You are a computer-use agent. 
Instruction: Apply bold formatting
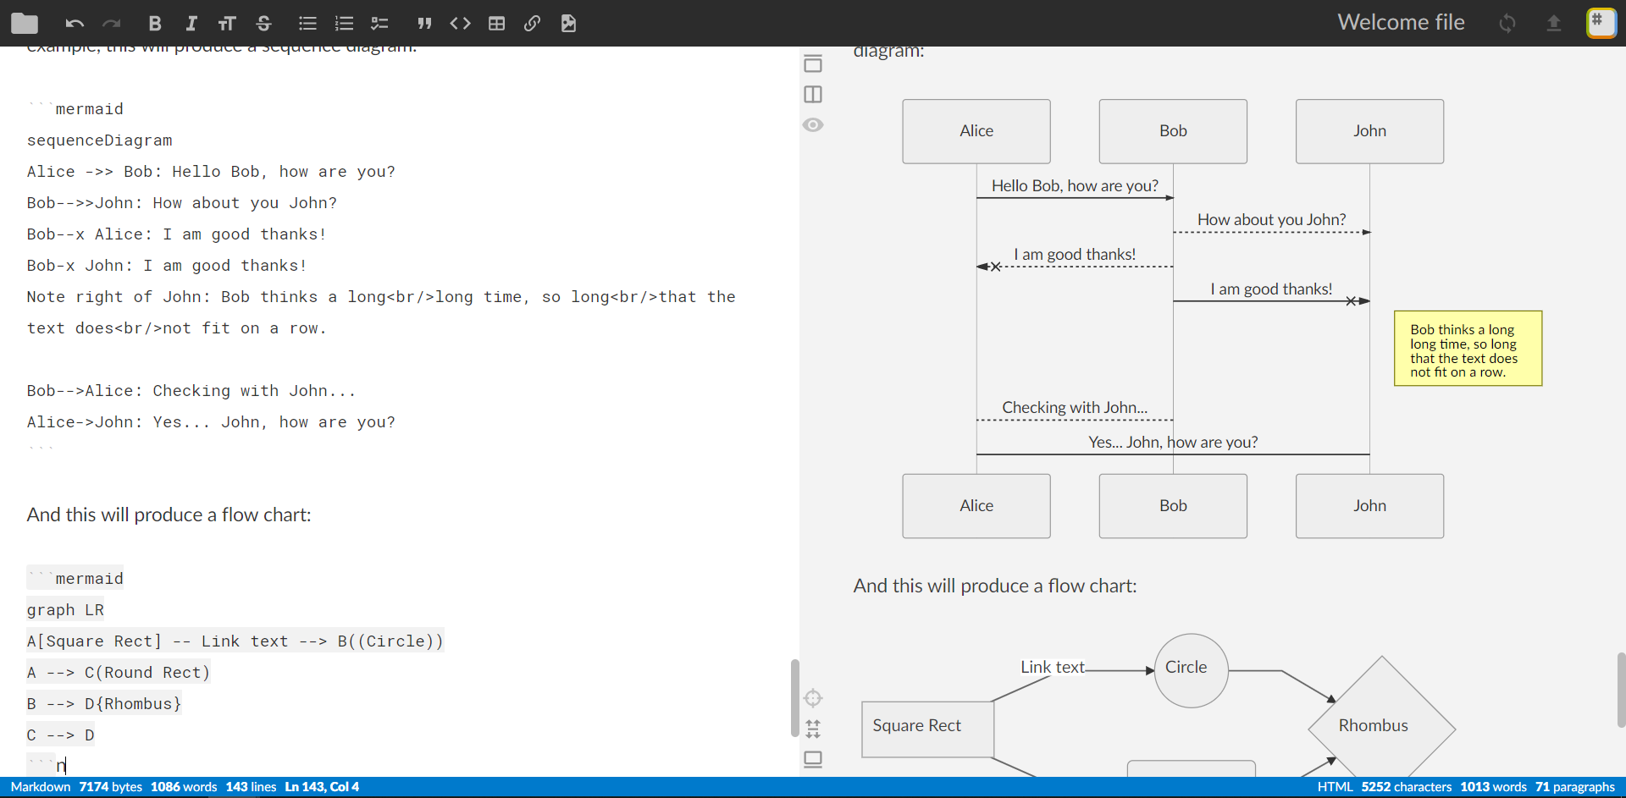click(x=154, y=23)
